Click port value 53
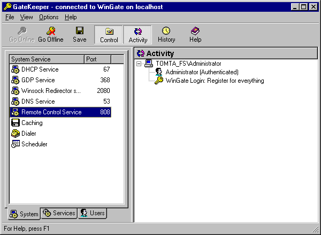The image size is (321, 235). (x=106, y=101)
